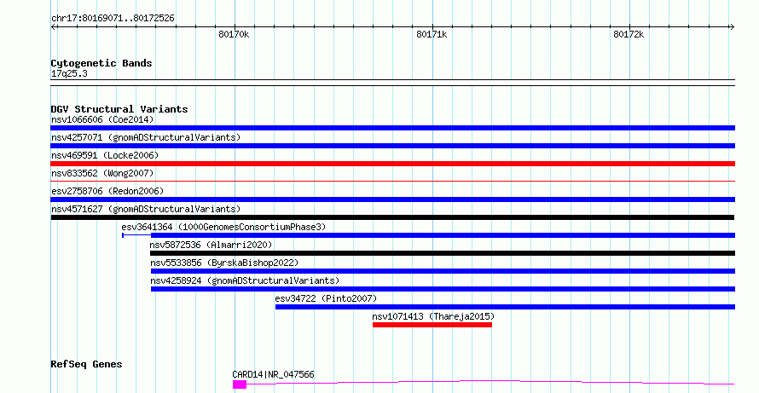This screenshot has width=759, height=393.
Task: Click the 80170k ruler tick label
Action: pyautogui.click(x=234, y=34)
